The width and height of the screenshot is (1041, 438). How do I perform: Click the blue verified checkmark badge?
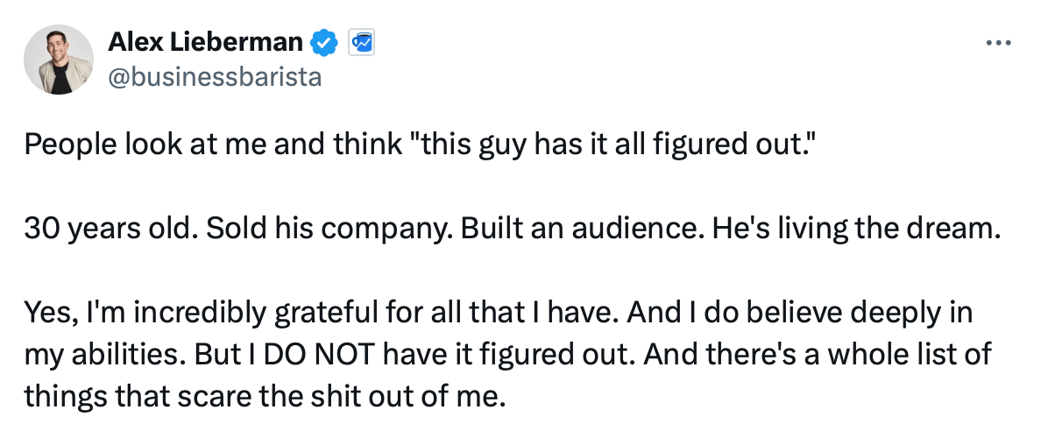pyautogui.click(x=326, y=41)
